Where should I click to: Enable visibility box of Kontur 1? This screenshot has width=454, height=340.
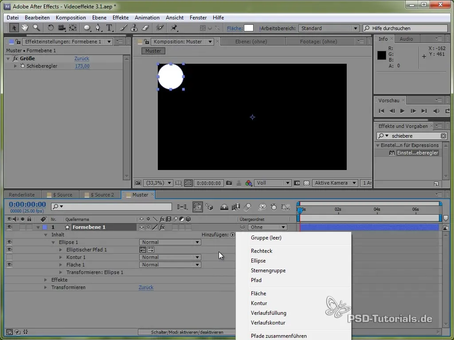pos(9,257)
